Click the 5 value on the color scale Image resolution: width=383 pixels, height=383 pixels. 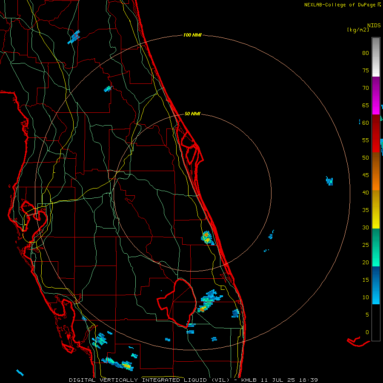(367, 315)
